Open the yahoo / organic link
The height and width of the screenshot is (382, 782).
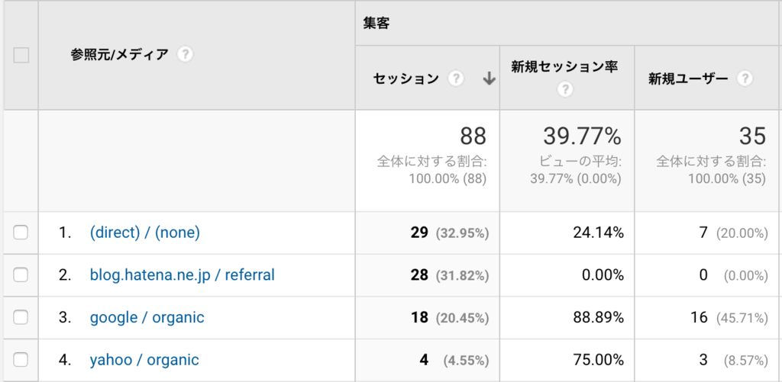coord(144,360)
